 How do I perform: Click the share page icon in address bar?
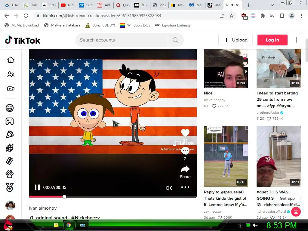[x=222, y=16]
